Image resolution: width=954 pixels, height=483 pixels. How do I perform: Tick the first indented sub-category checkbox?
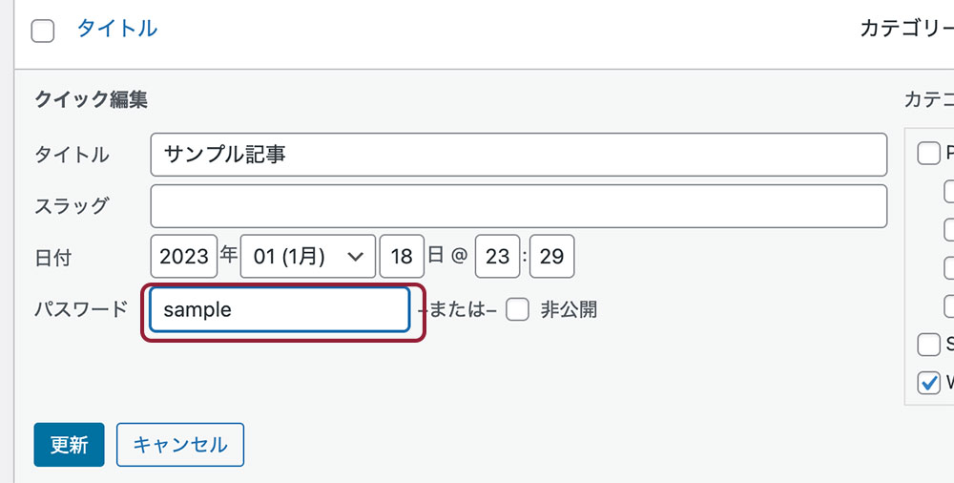949,191
